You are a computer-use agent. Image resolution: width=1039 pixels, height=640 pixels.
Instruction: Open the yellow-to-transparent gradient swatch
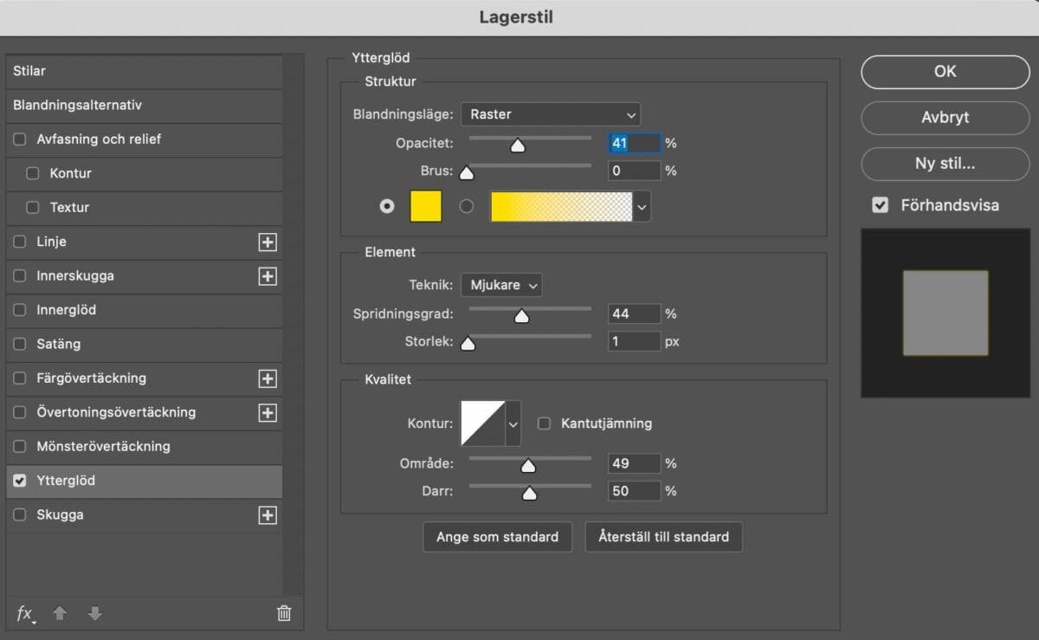[561, 207]
